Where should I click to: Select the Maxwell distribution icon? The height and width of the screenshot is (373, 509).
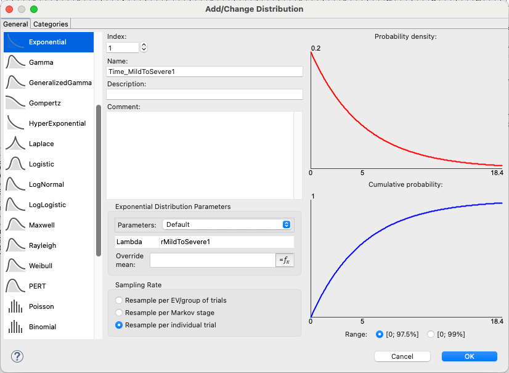15,225
